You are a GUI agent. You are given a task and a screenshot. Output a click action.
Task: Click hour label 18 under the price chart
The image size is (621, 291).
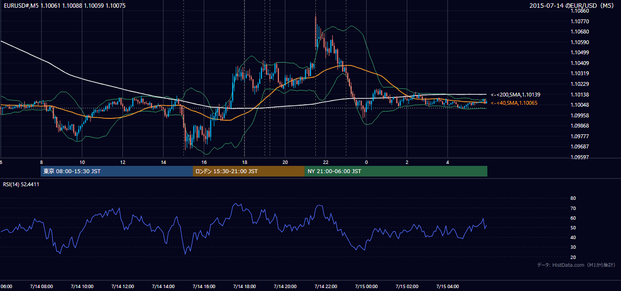(244, 162)
